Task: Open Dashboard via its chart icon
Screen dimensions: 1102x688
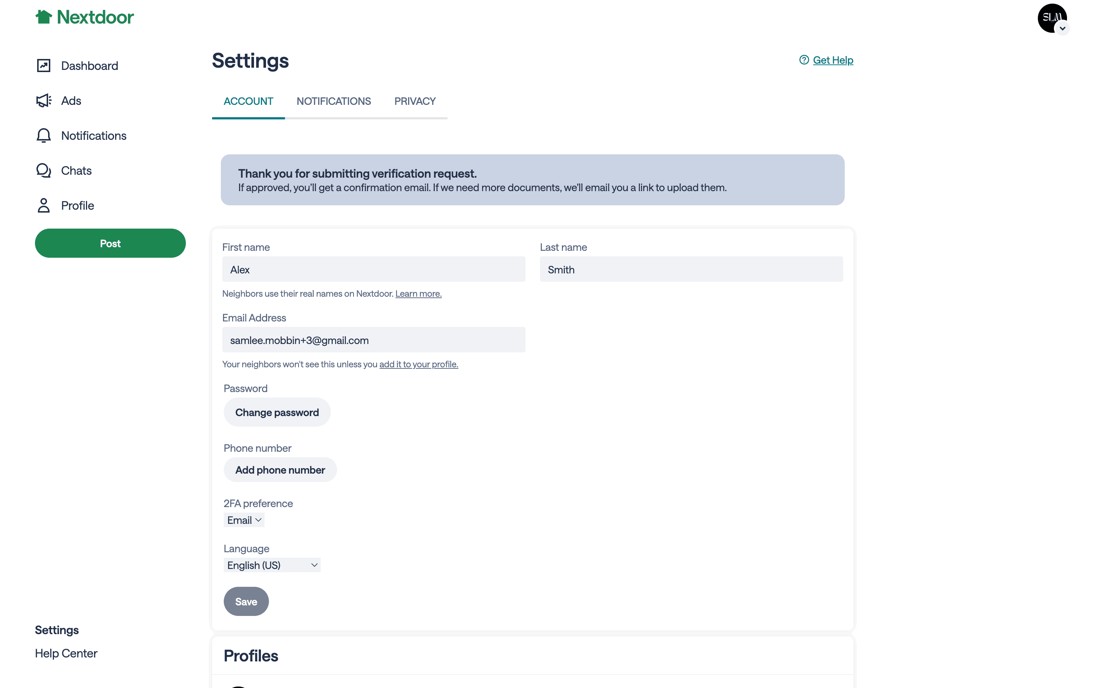Action: [x=44, y=66]
